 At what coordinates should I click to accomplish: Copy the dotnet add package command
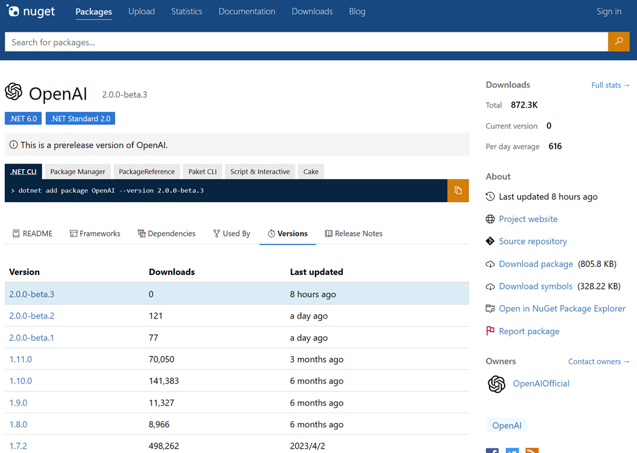point(458,190)
